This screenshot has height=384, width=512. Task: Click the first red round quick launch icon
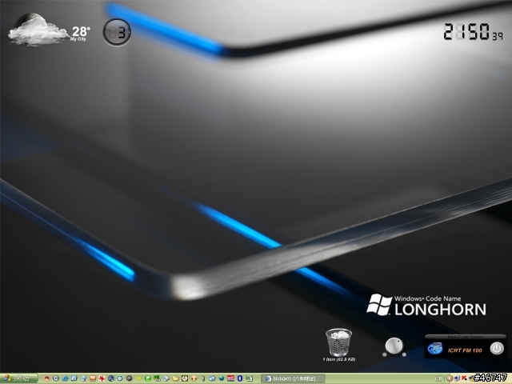click(x=46, y=378)
